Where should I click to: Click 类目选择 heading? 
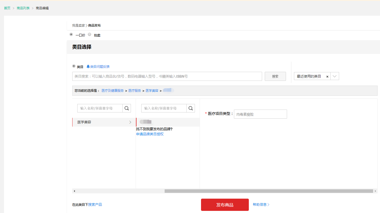pos(82,47)
